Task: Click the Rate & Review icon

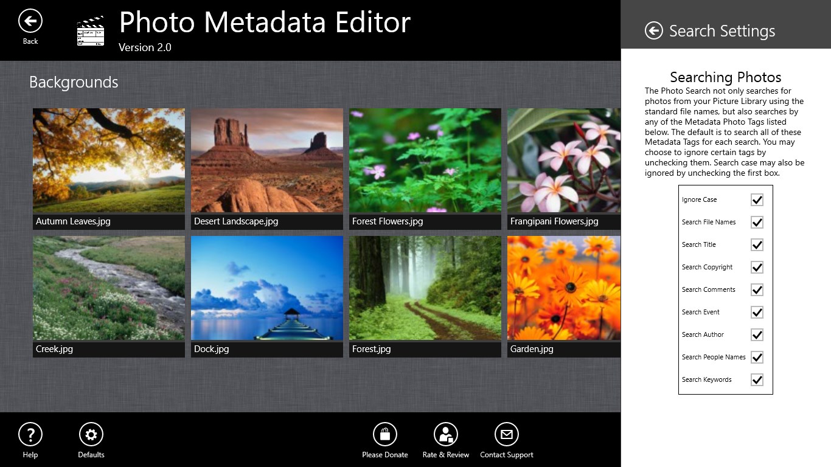Action: pos(445,435)
